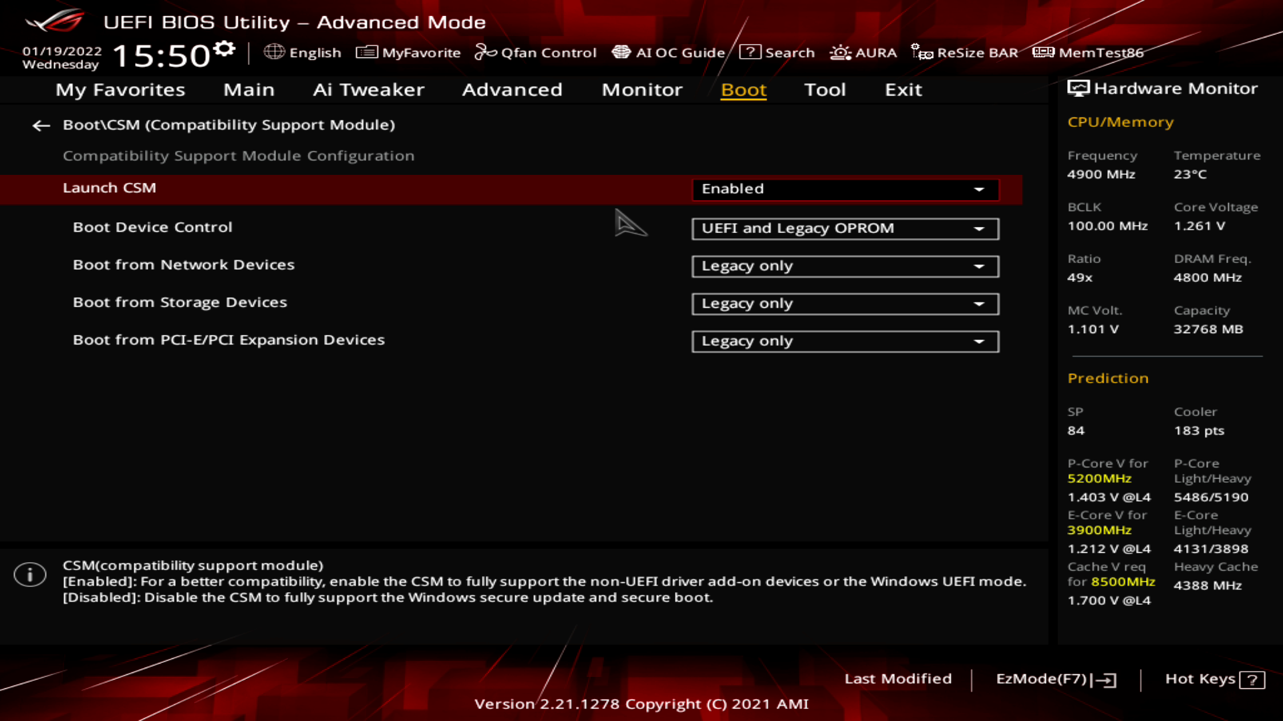
Task: Navigate to Ai Tweaker tab
Action: click(x=368, y=89)
